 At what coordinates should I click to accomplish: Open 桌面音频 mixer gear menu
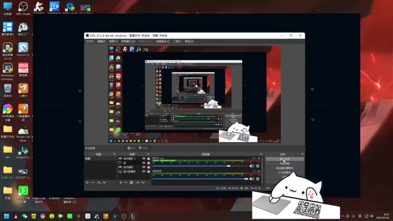pos(257,179)
